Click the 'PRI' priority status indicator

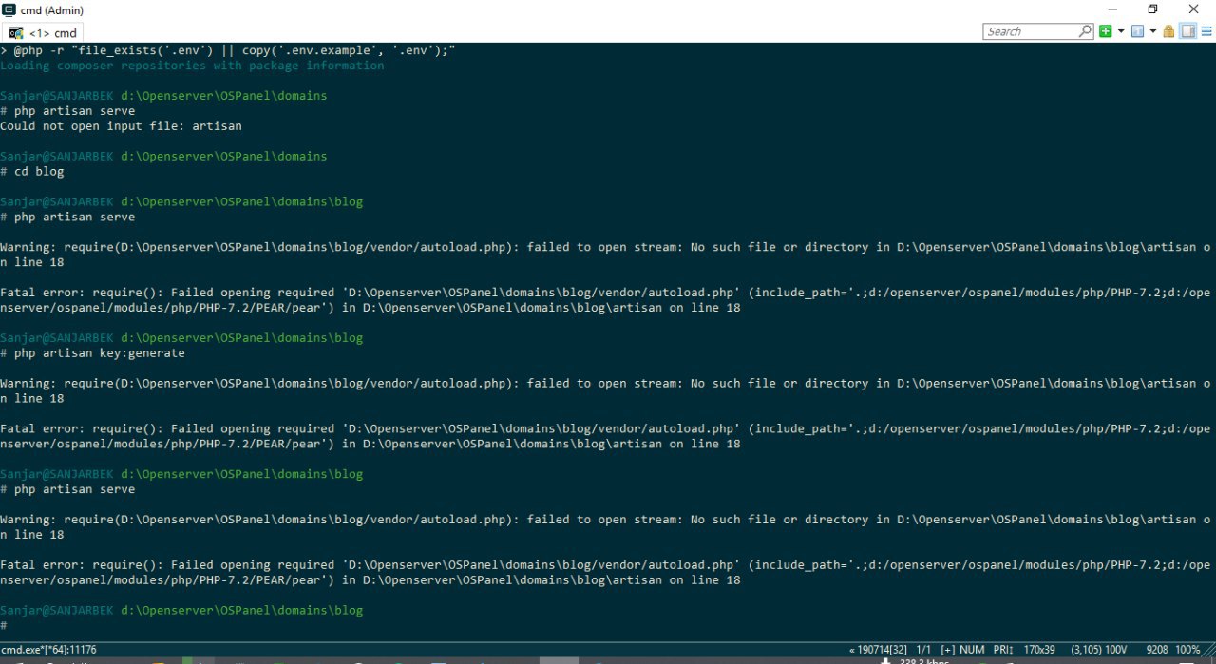[x=1003, y=650]
